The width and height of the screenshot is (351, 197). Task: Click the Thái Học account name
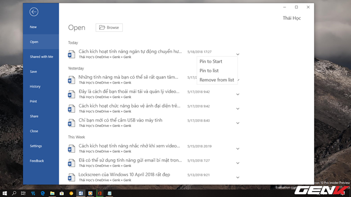pos(292,18)
